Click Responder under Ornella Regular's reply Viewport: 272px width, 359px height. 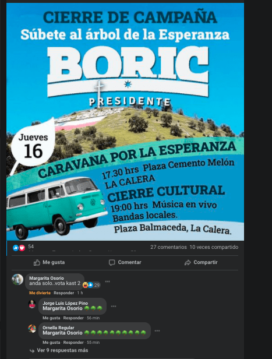click(x=73, y=342)
